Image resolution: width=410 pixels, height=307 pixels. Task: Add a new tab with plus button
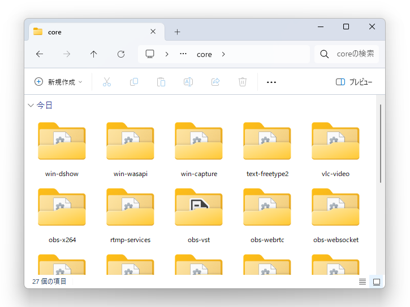(x=177, y=32)
